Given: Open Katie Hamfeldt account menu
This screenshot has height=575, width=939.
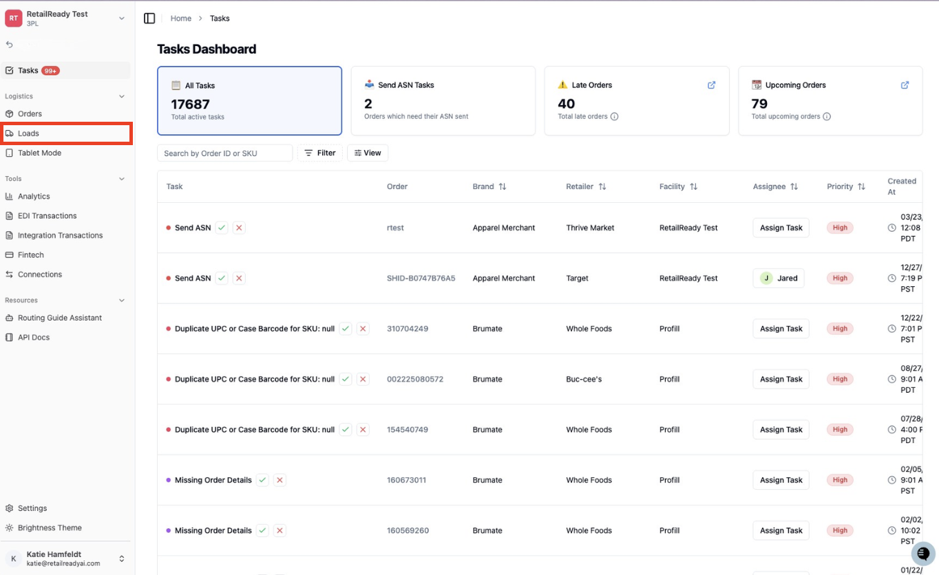Looking at the screenshot, I should click(66, 558).
